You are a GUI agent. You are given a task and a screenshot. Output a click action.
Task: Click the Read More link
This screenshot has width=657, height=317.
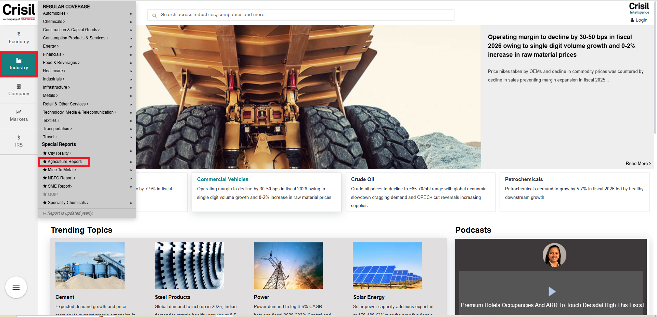[638, 164]
